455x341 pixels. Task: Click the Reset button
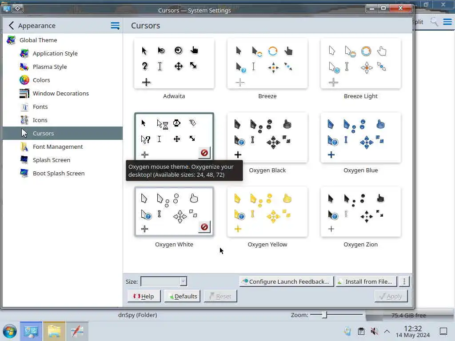point(220,296)
